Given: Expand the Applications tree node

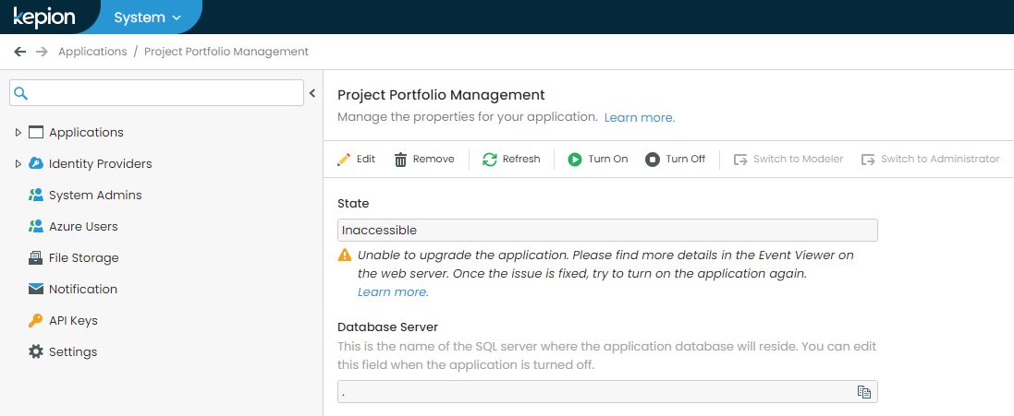Looking at the screenshot, I should (x=18, y=132).
